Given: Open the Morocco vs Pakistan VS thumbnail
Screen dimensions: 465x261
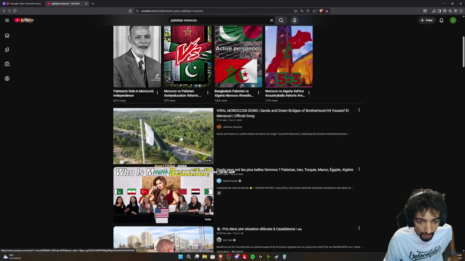Looking at the screenshot, I should click(x=187, y=57).
